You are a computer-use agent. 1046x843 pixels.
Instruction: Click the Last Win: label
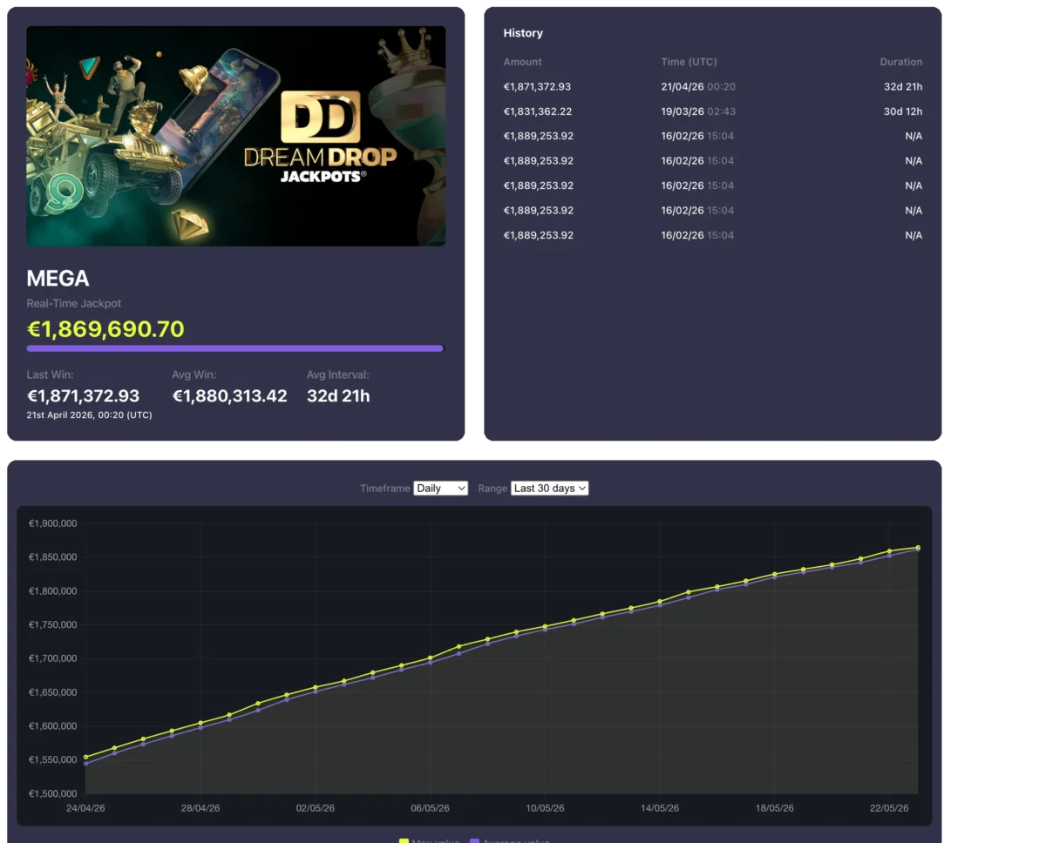[x=50, y=375]
